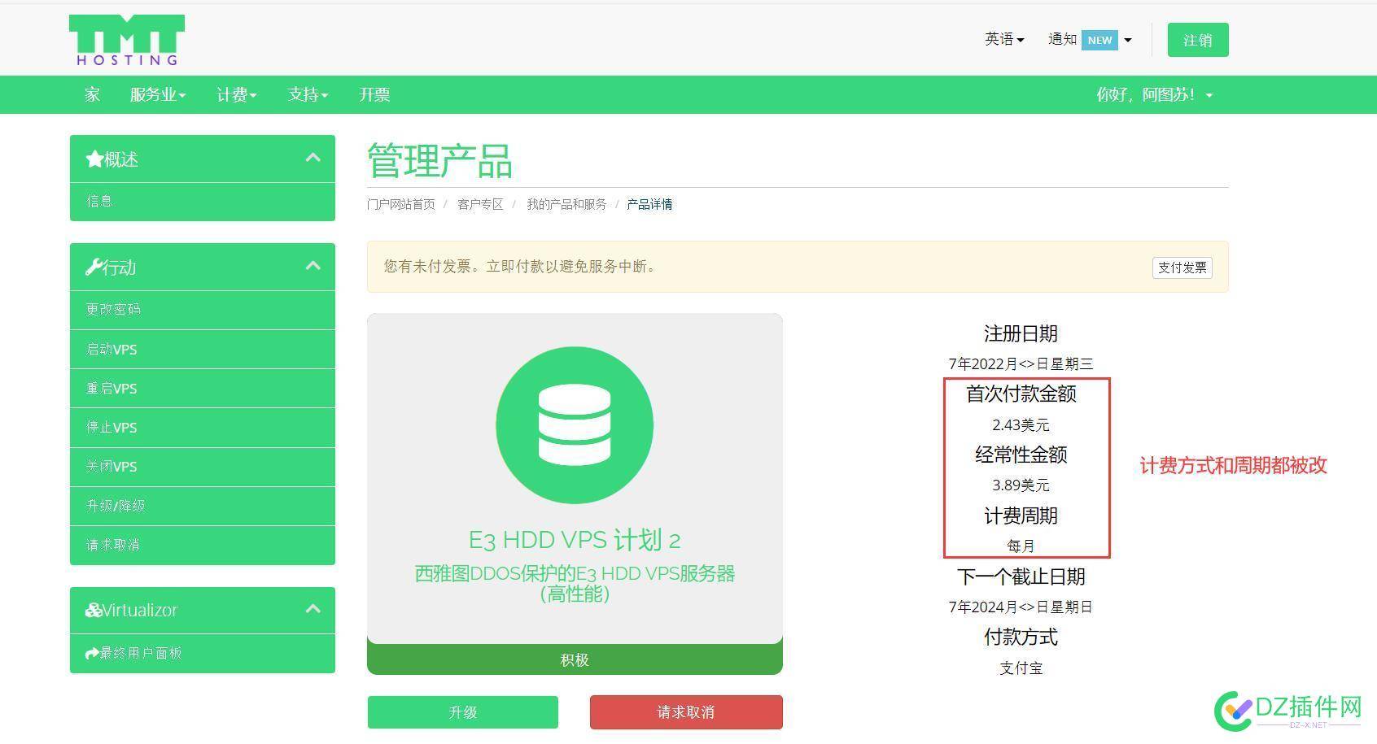Select 重启VPS in actions sidebar
Image resolution: width=1377 pixels, height=744 pixels.
pos(203,388)
